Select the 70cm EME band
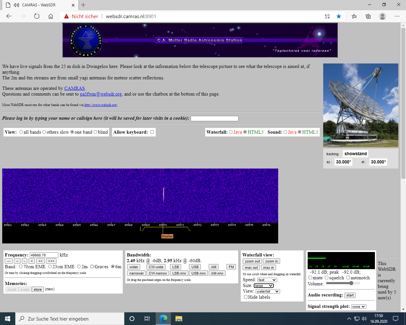 coord(21,267)
